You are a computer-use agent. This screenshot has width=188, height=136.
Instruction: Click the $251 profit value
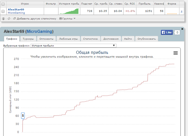pyautogui.click(x=149, y=11)
